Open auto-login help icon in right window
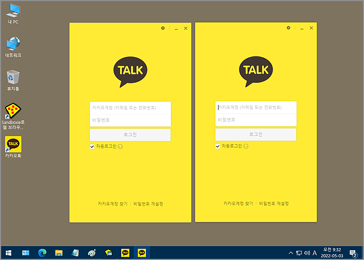The width and height of the screenshot is (364, 260). pyautogui.click(x=246, y=146)
